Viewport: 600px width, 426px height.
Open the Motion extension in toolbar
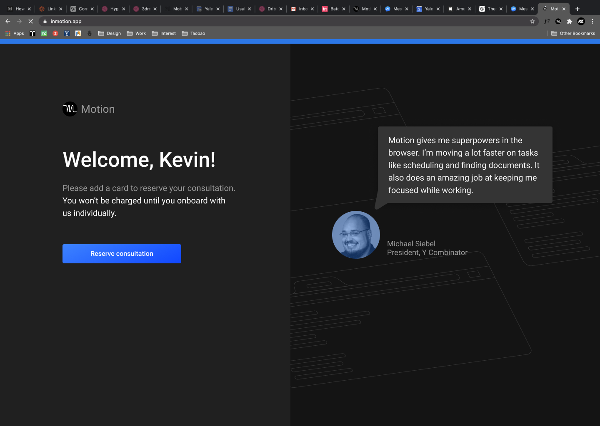(x=558, y=21)
